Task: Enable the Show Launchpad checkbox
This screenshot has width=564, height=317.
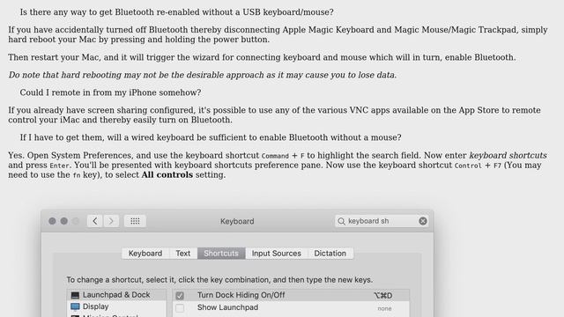Action: 180,307
